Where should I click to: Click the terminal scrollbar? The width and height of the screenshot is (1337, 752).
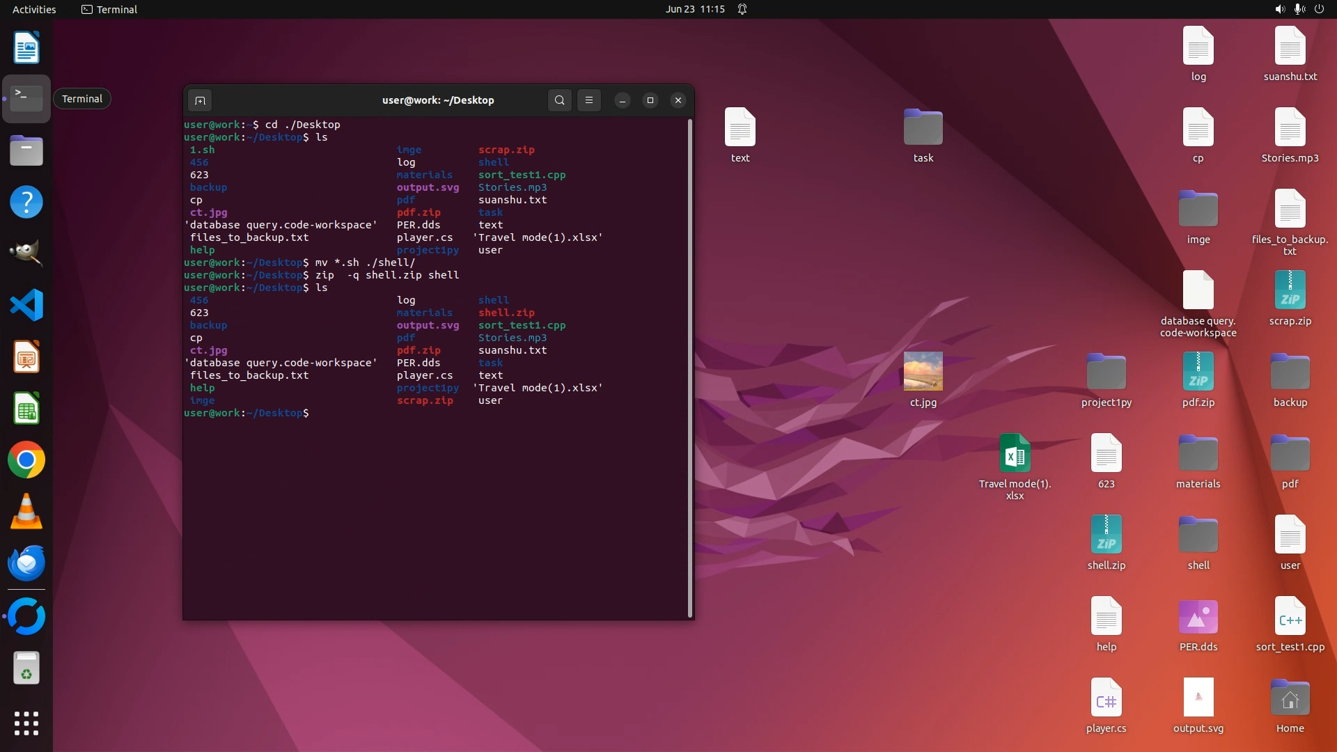click(x=690, y=368)
